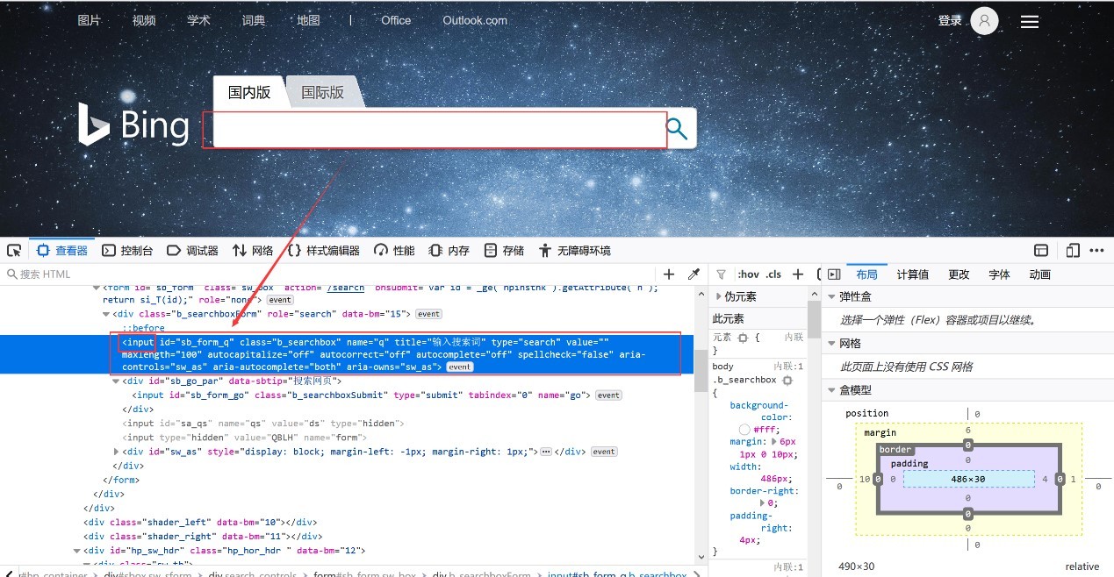Expand the sw_as div node
The height and width of the screenshot is (577, 1114).
click(x=117, y=452)
